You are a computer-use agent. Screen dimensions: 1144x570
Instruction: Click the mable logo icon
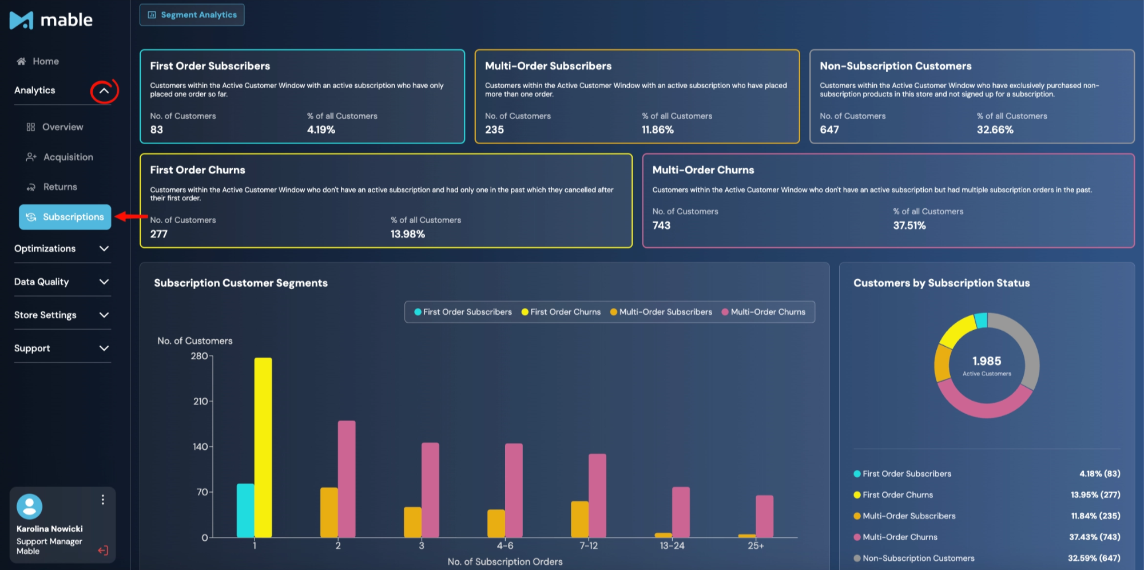(22, 21)
